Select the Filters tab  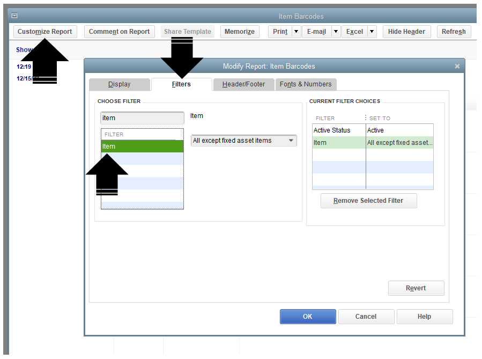click(181, 84)
